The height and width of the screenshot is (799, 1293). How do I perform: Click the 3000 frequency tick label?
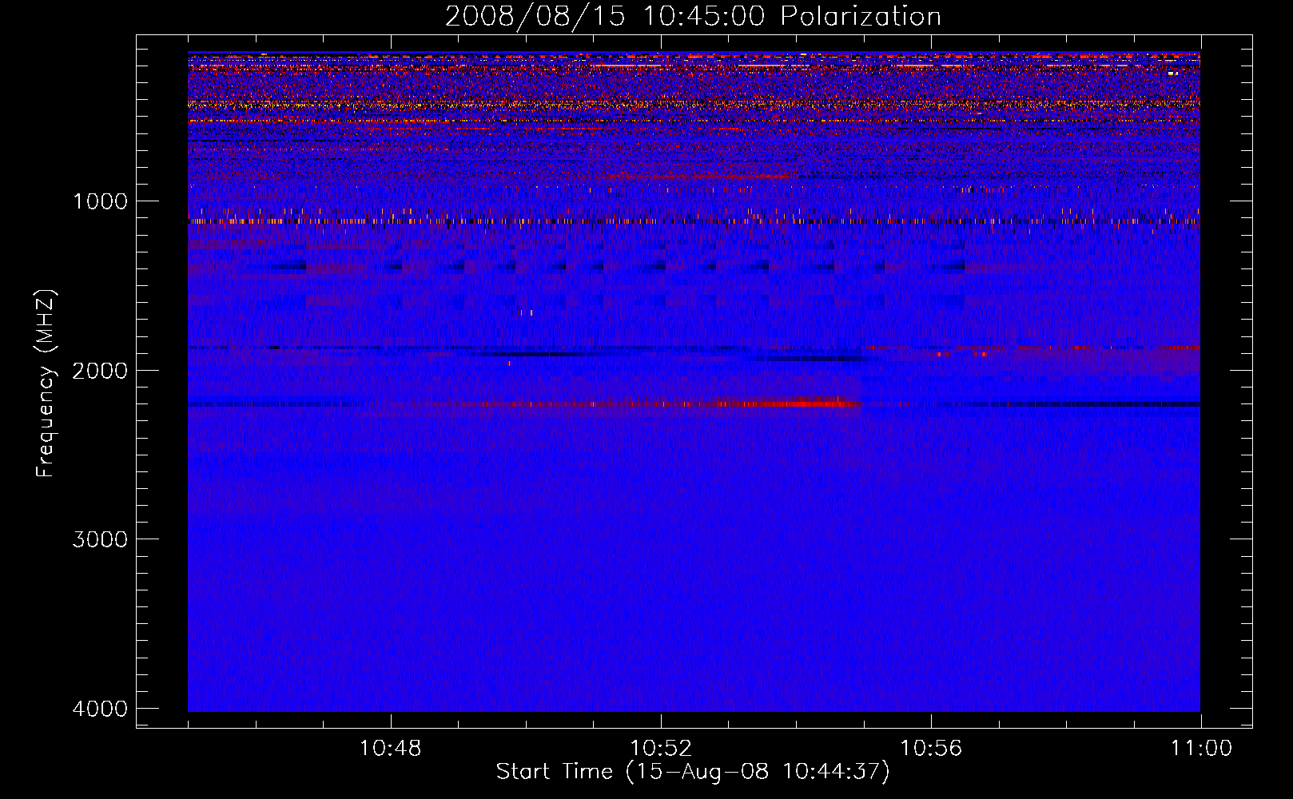[100, 539]
